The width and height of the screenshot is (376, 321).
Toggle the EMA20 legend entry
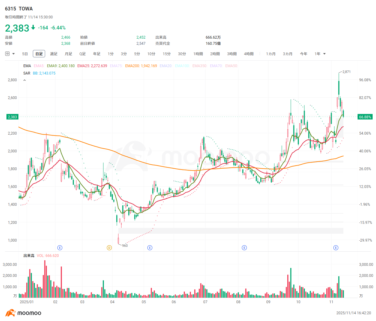(166, 66)
